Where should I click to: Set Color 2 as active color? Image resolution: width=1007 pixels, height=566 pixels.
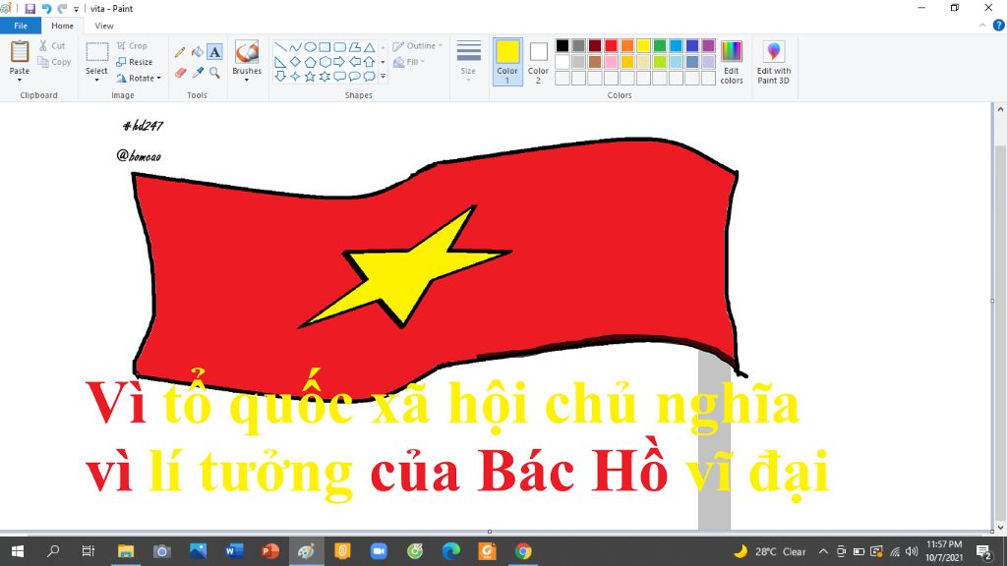[538, 62]
